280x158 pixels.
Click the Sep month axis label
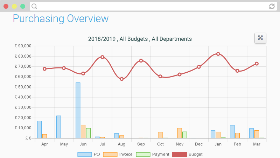[141, 144]
